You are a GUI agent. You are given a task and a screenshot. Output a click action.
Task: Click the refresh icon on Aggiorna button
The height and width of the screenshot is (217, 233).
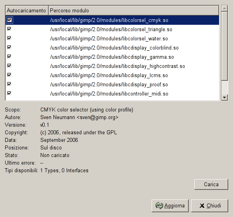point(159,206)
